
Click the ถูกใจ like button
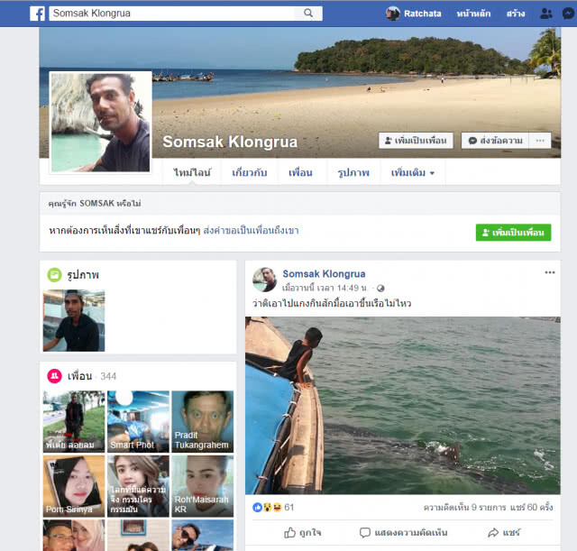coord(303,533)
